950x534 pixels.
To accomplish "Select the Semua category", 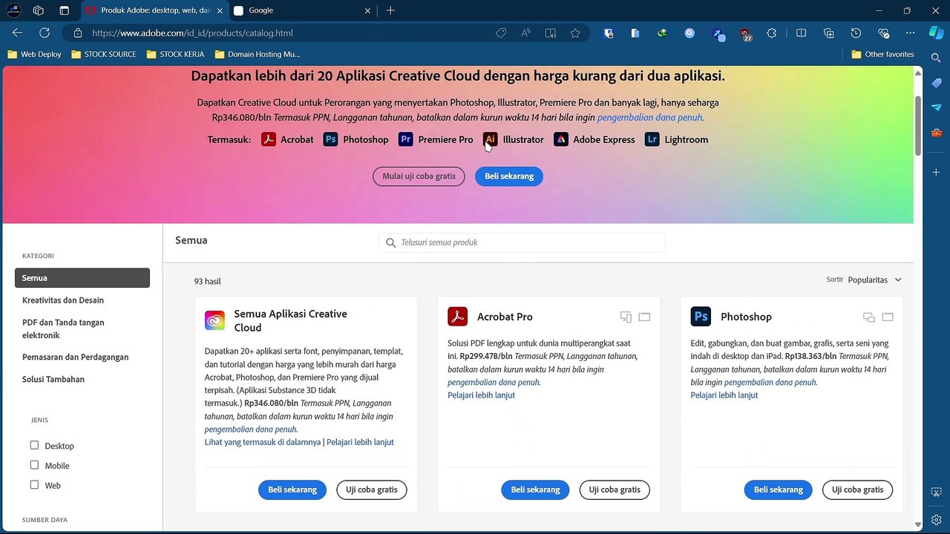I will tap(82, 277).
